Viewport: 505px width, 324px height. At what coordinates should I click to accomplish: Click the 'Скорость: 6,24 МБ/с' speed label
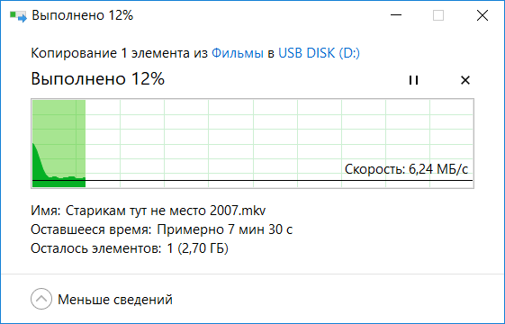pos(406,169)
